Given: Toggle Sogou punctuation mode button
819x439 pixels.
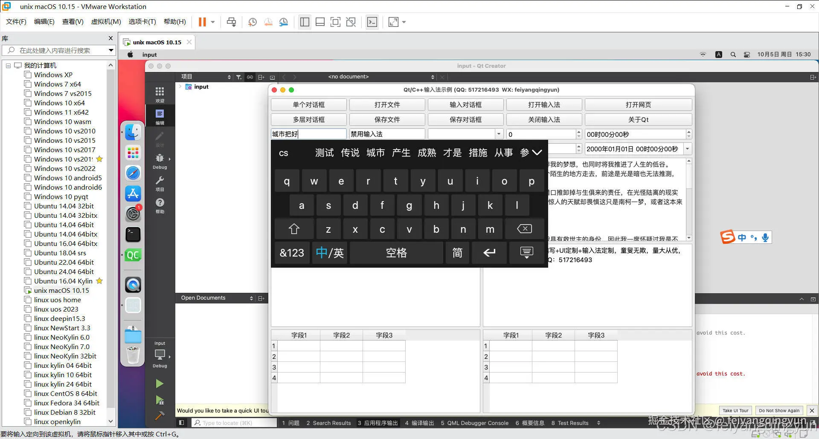Looking at the screenshot, I should (754, 238).
